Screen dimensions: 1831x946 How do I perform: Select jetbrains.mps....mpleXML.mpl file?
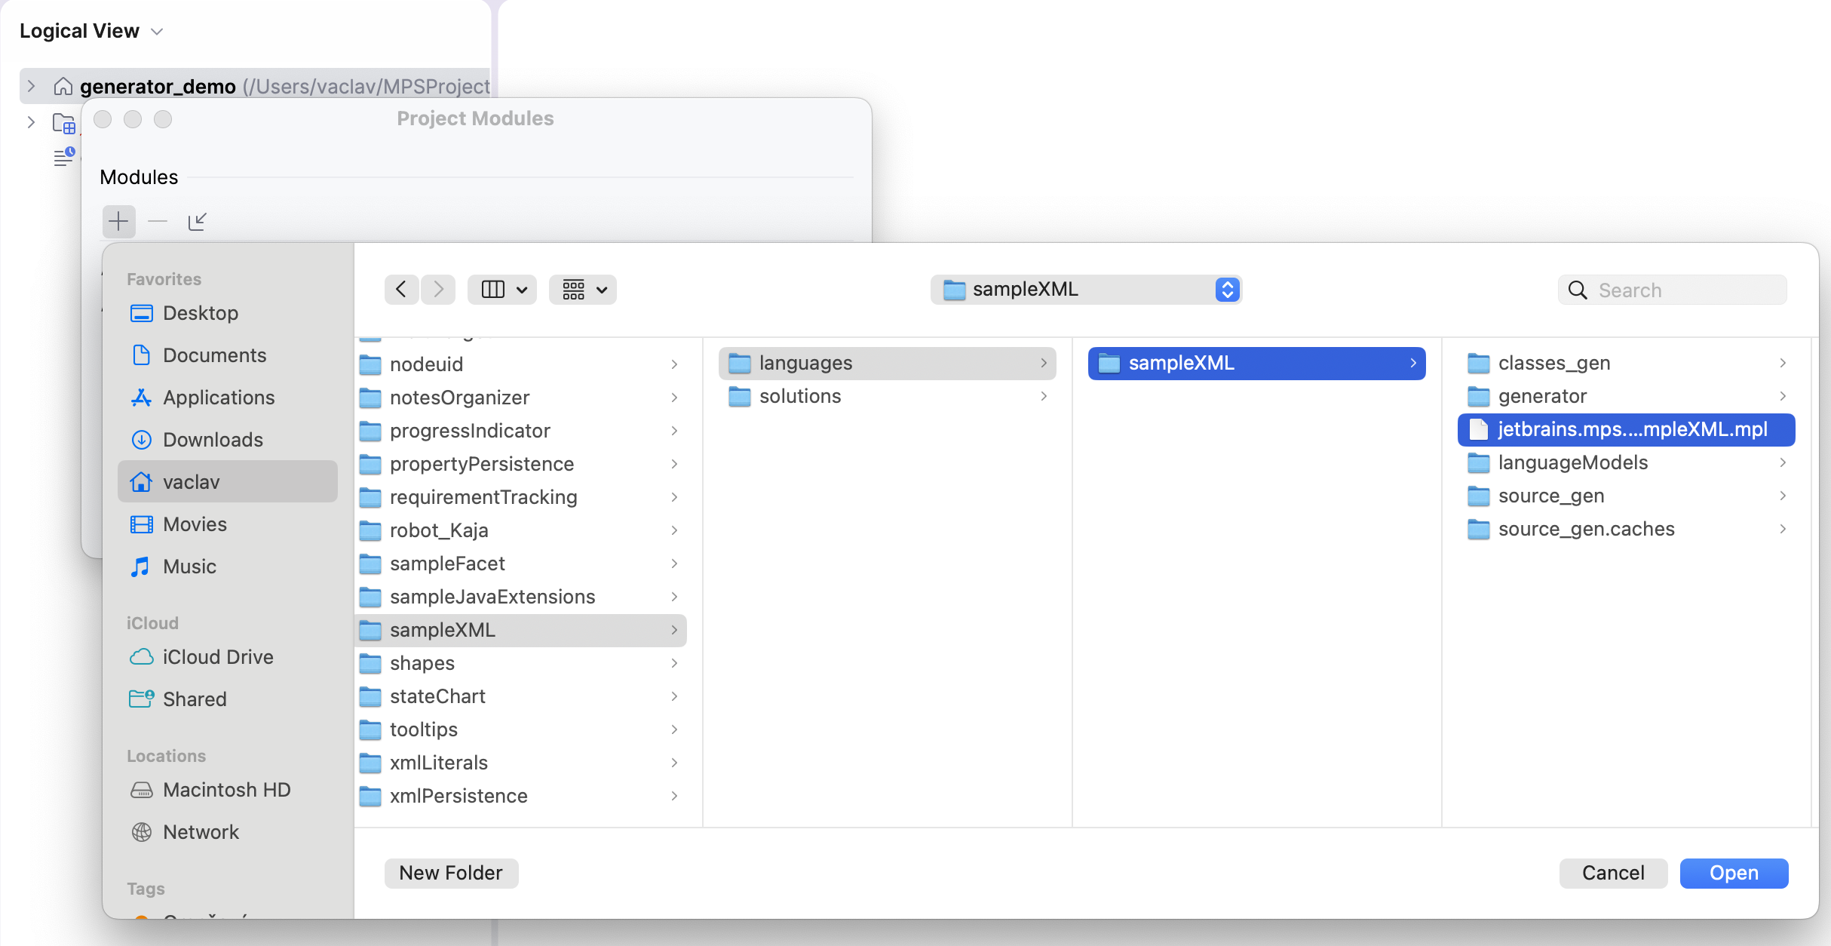1631,430
